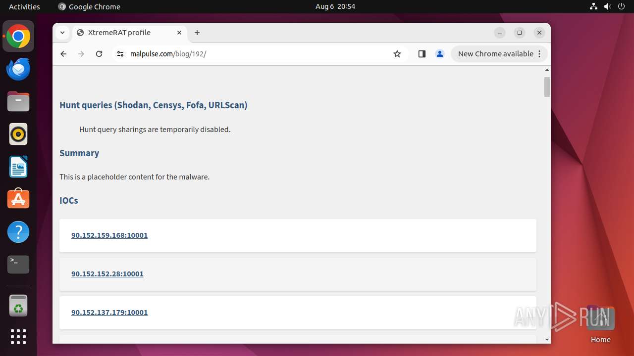The width and height of the screenshot is (634, 356).
Task: Click the placeholder content sentence
Action: coord(135,177)
